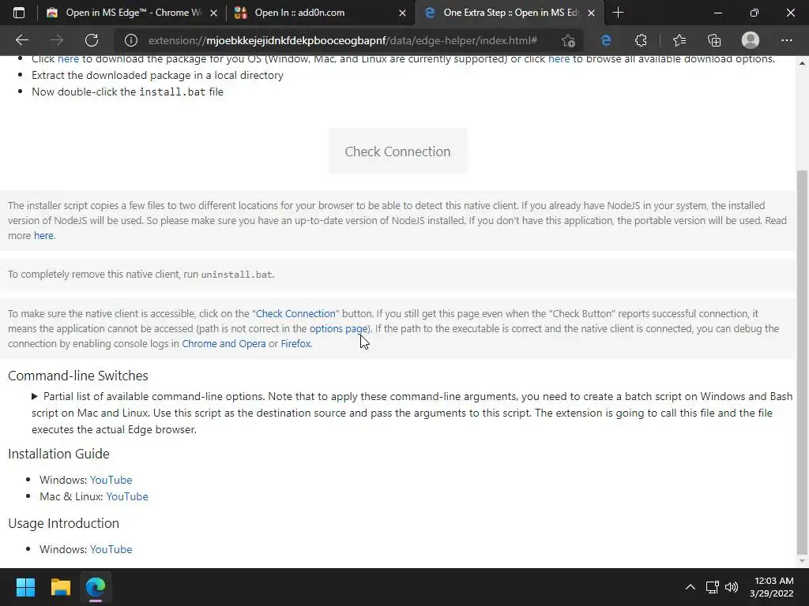Add this page to favorites

point(568,40)
